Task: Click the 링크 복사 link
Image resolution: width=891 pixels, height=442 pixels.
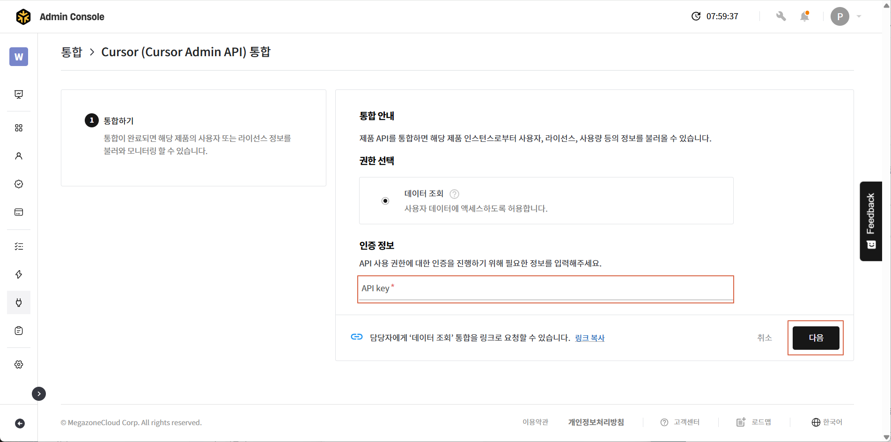Action: coord(589,338)
